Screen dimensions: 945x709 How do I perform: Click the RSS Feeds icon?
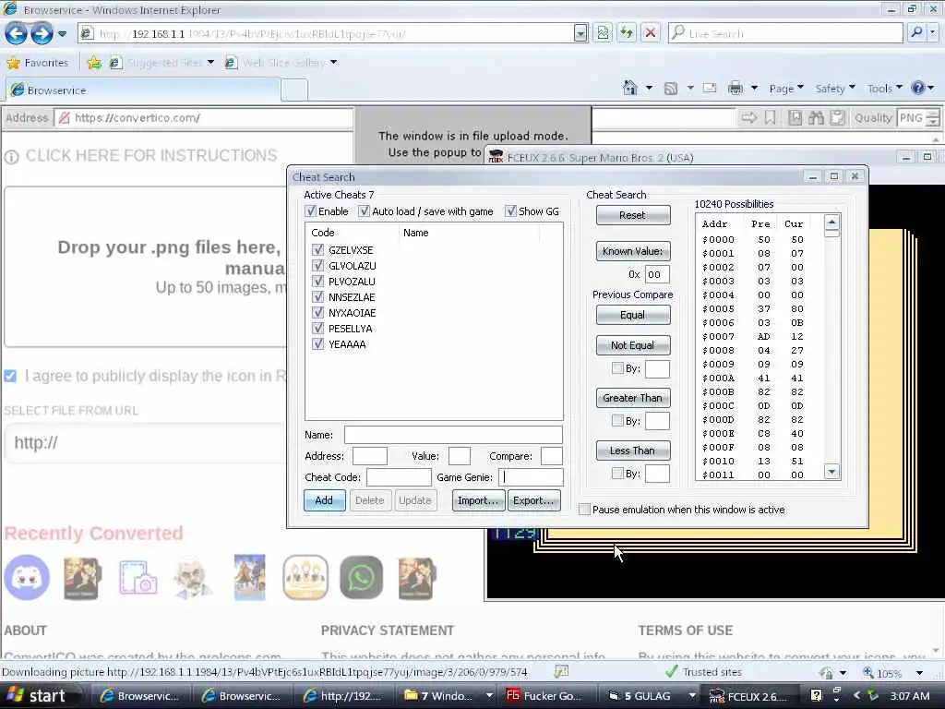pos(670,89)
